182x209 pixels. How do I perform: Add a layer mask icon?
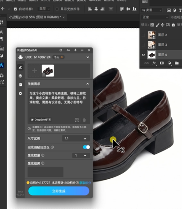coord(162,63)
